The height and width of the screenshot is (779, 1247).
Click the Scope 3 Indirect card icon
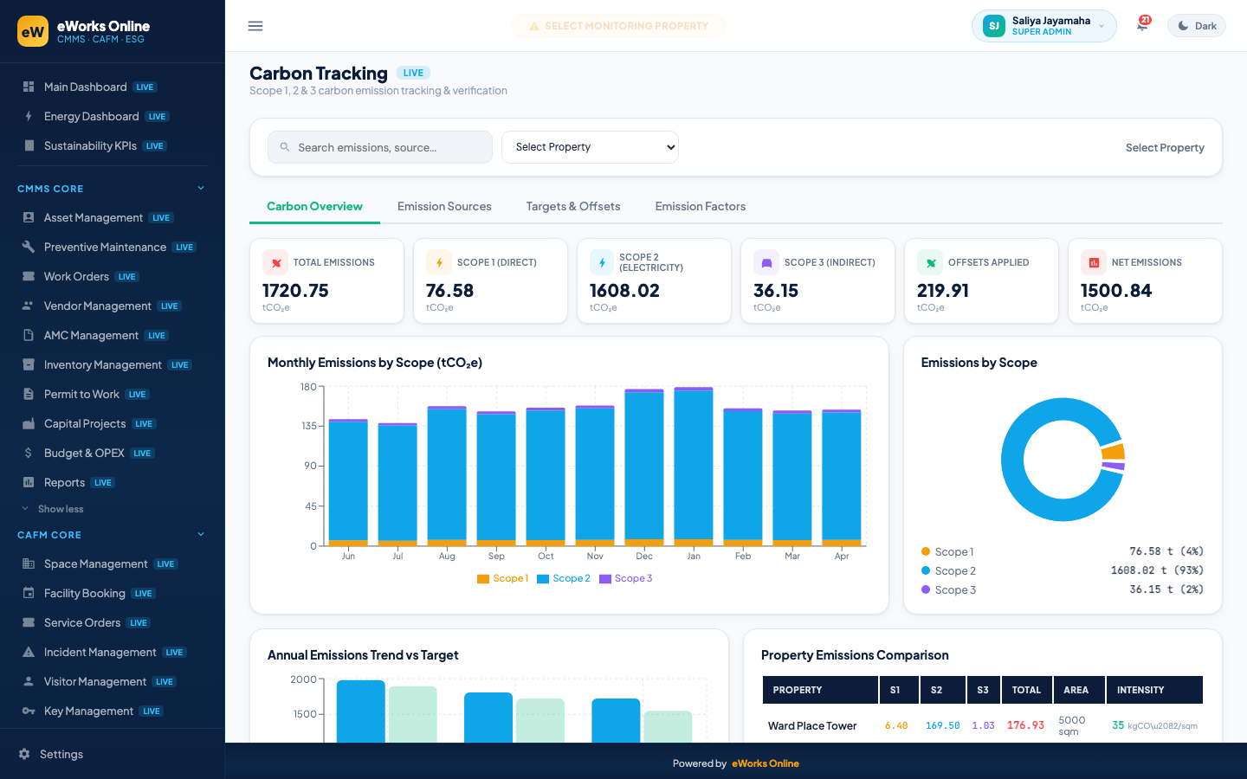click(x=766, y=262)
